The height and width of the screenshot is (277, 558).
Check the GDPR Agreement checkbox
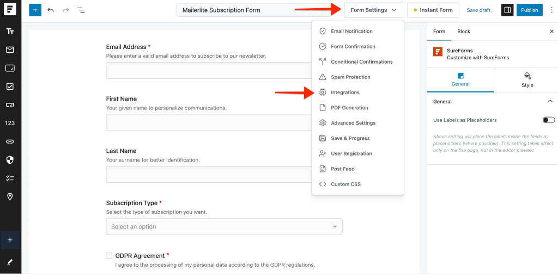[109, 256]
